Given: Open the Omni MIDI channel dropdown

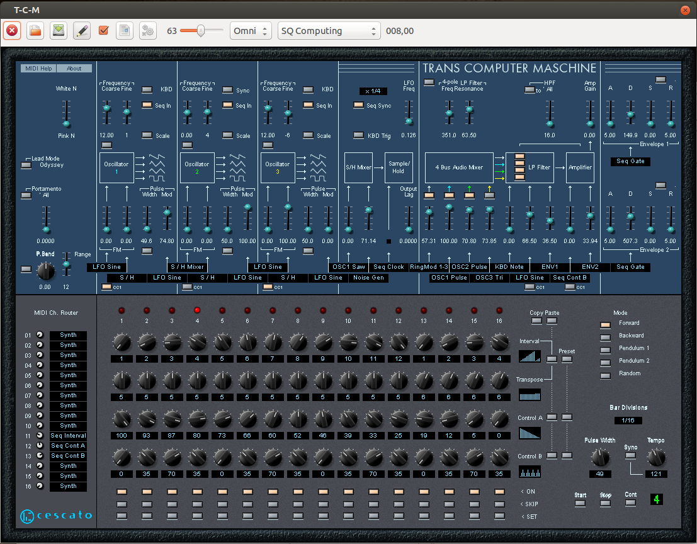Looking at the screenshot, I should 251,30.
